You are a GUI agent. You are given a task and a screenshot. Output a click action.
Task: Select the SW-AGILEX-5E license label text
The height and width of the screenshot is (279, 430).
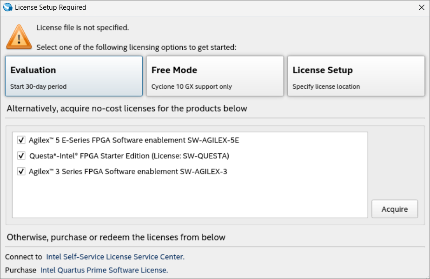pyautogui.click(x=134, y=140)
